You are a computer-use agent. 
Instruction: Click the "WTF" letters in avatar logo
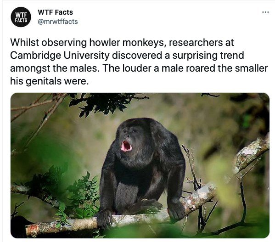21,15
